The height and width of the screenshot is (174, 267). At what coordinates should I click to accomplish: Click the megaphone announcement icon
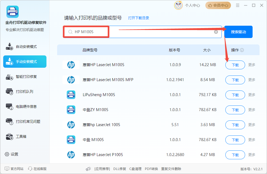[x=88, y=169]
